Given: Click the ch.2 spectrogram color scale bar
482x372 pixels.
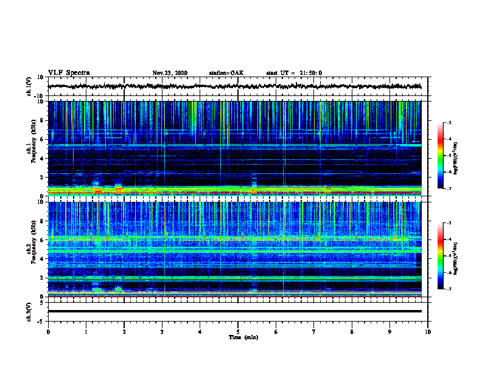Looking at the screenshot, I should pos(441,256).
